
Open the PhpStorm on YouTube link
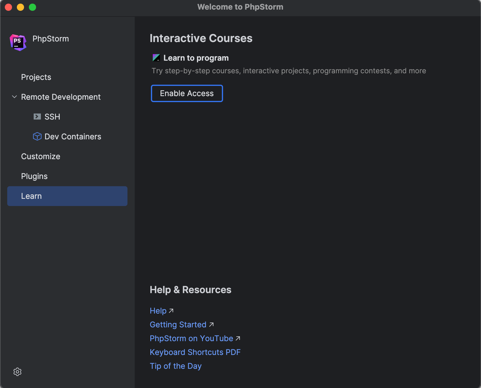click(x=191, y=338)
